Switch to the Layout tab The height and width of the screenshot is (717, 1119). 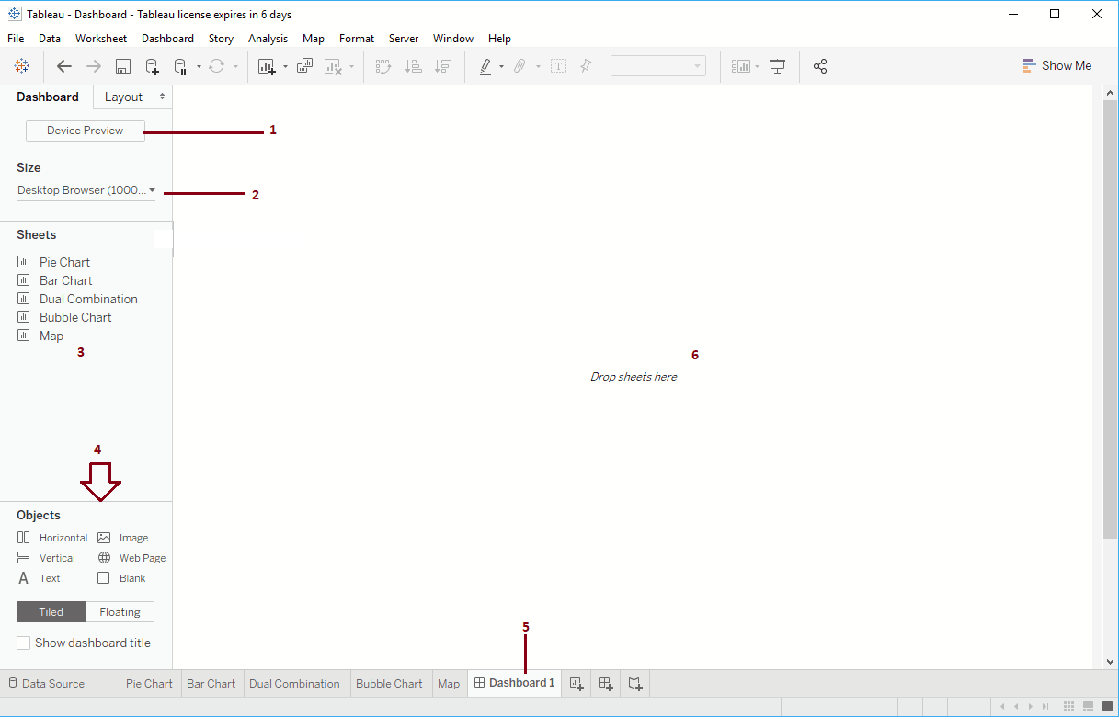[x=125, y=97]
